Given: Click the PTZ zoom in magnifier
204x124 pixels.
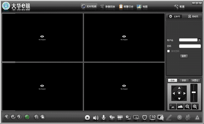Looking at the screenshot, I should 195,107.
